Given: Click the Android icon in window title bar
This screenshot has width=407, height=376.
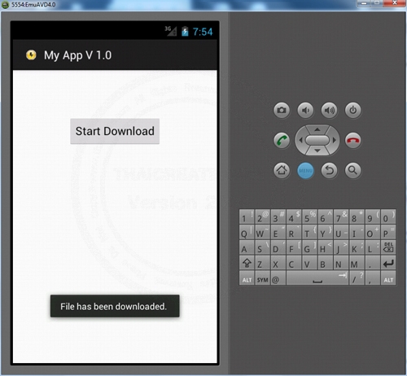Looking at the screenshot, I should coord(5,5).
